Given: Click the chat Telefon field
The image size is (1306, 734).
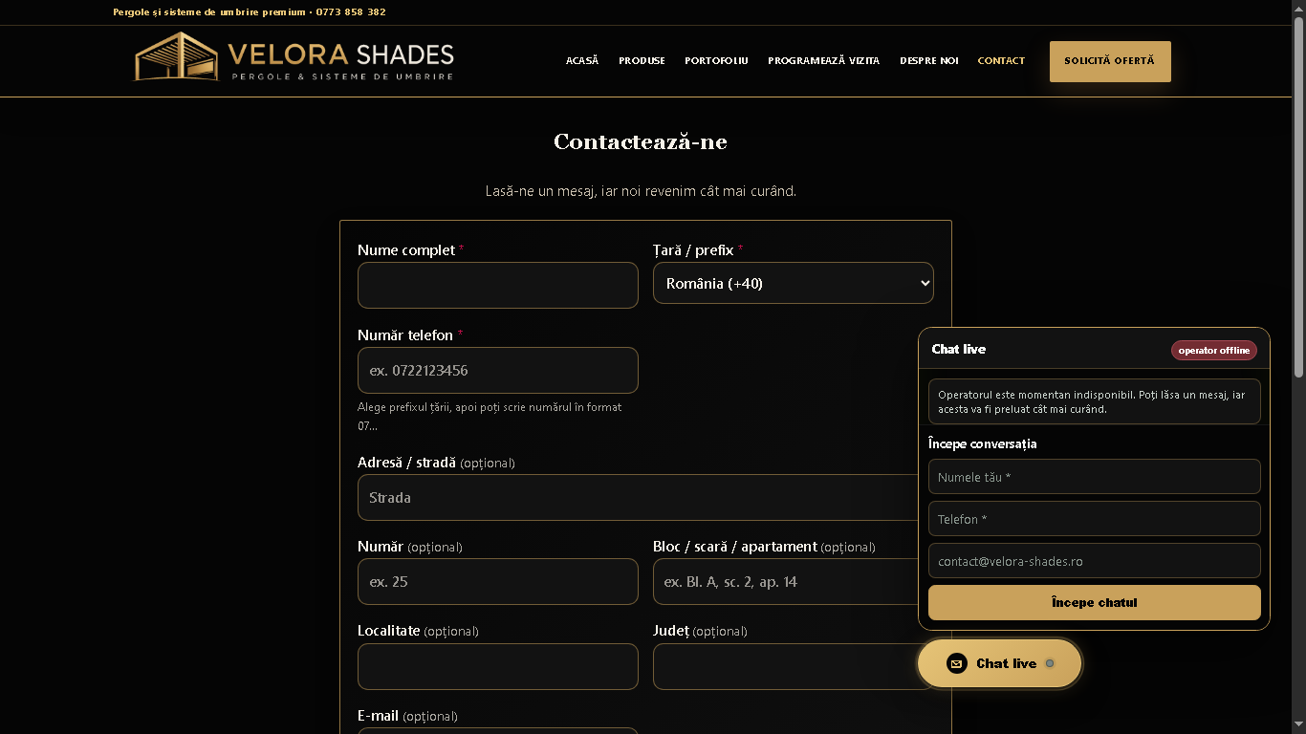Looking at the screenshot, I should tap(1095, 519).
